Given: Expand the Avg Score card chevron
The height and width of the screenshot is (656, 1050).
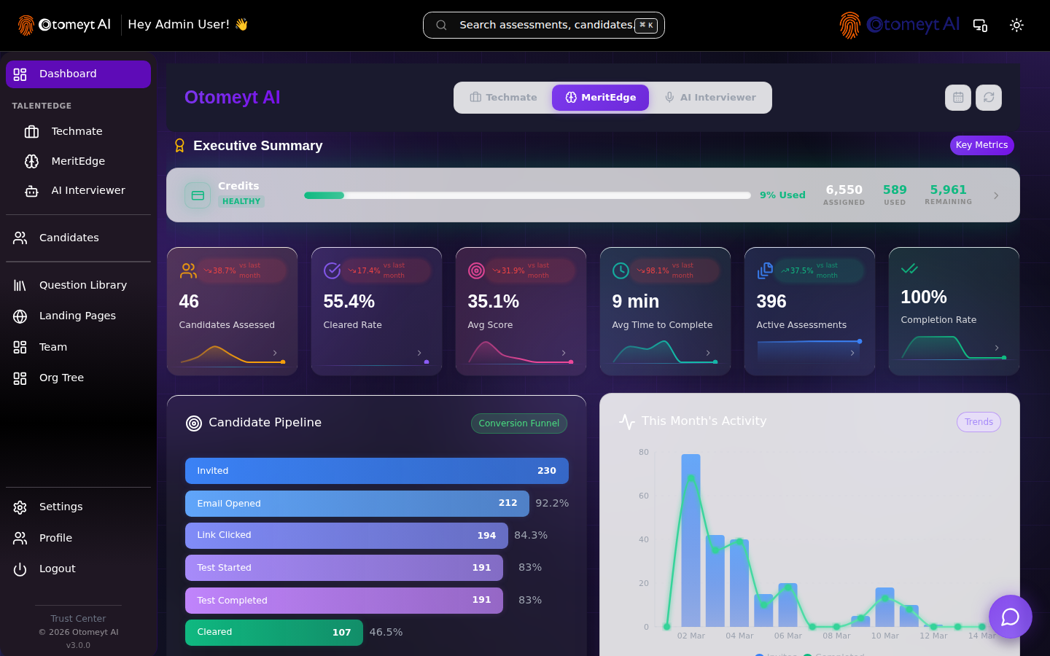Looking at the screenshot, I should [564, 353].
